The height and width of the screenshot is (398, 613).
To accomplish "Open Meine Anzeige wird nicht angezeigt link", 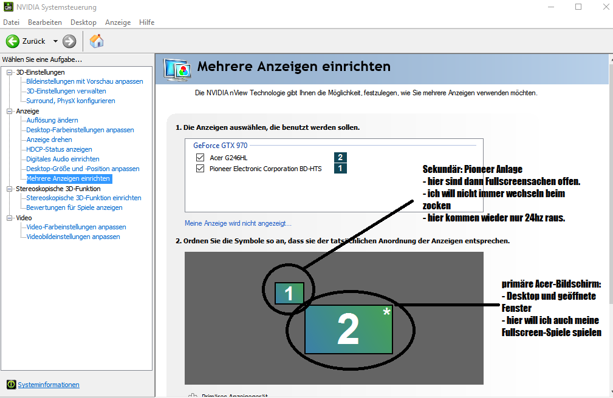I will coord(238,223).
